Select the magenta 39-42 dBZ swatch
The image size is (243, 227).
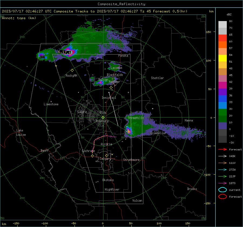tap(222, 85)
